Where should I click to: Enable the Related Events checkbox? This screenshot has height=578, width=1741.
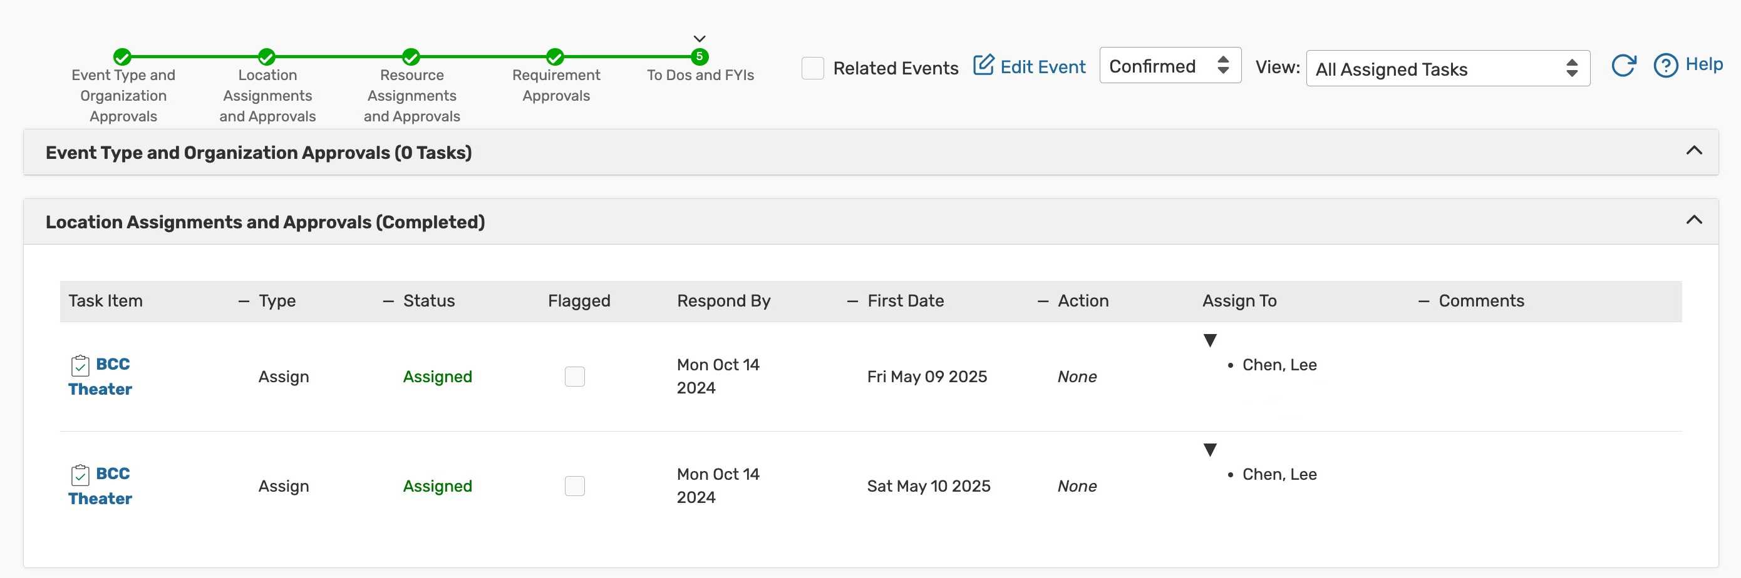pos(812,68)
